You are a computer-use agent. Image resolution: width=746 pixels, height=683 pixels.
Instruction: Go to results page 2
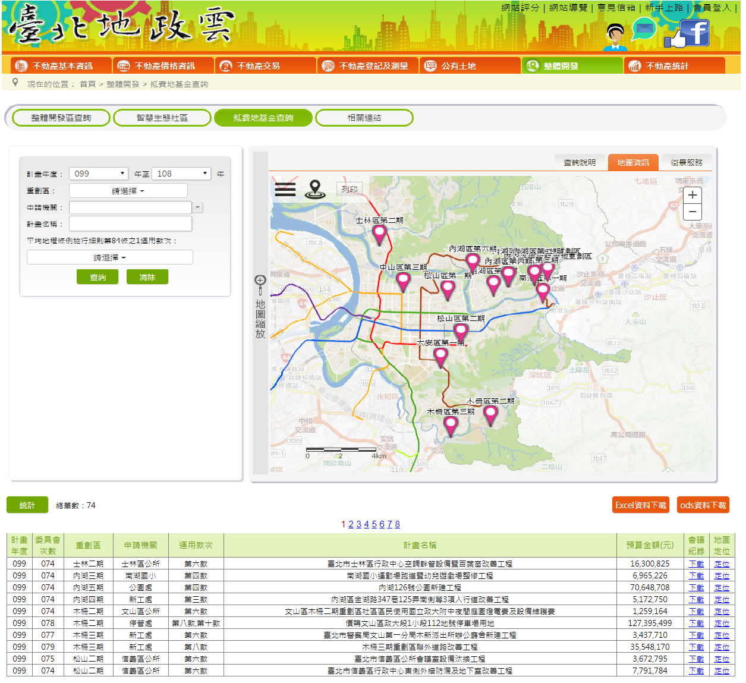click(351, 524)
